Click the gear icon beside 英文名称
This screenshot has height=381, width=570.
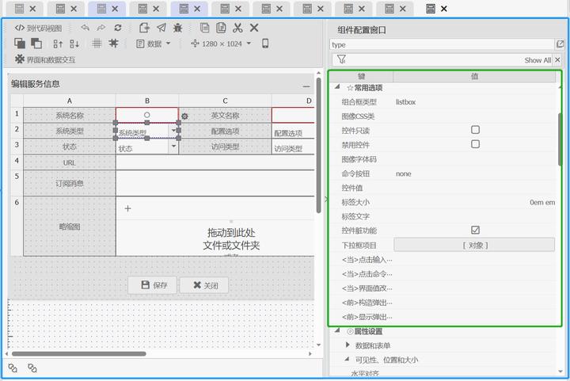(184, 116)
